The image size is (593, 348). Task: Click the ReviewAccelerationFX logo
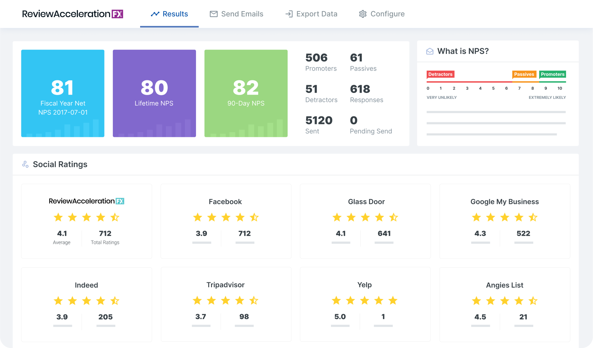coord(72,14)
